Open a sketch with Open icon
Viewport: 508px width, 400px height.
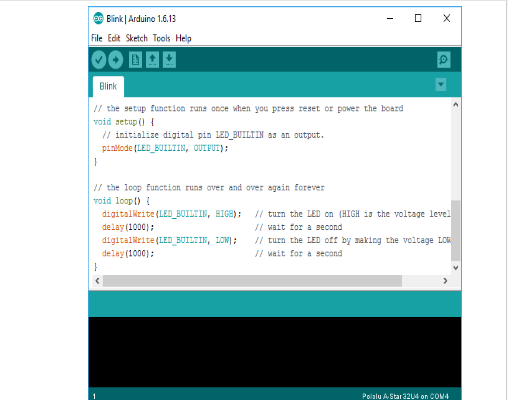pyautogui.click(x=152, y=60)
